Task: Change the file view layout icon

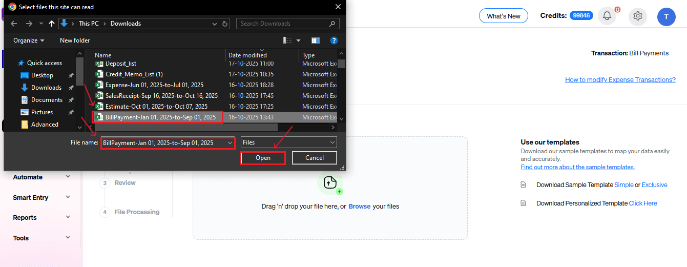Action: click(x=287, y=40)
